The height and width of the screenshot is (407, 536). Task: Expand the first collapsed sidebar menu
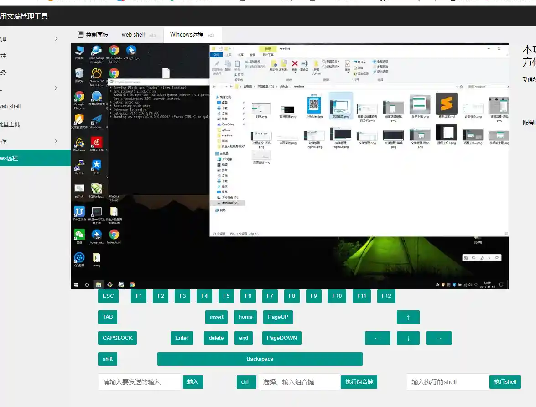click(56, 39)
